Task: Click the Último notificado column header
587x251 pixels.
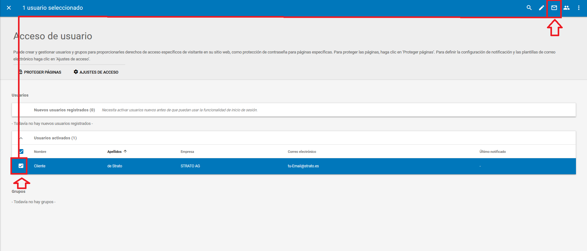Action: click(x=492, y=152)
